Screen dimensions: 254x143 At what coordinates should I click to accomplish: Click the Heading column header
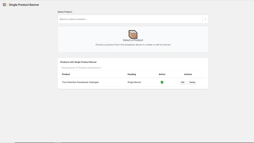[132, 74]
